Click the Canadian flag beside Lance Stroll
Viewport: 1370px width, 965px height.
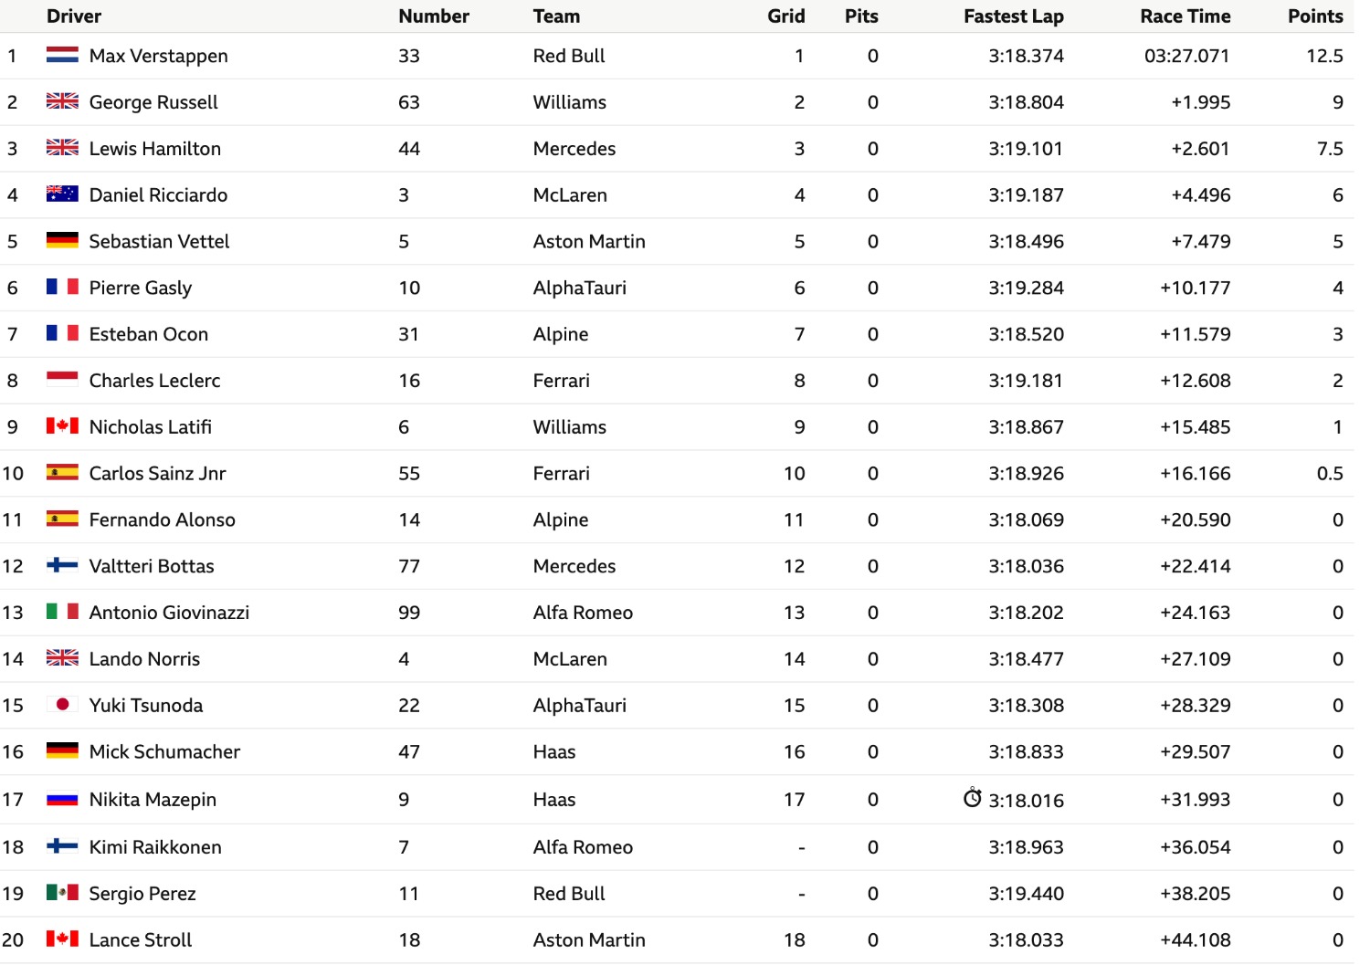tap(62, 939)
